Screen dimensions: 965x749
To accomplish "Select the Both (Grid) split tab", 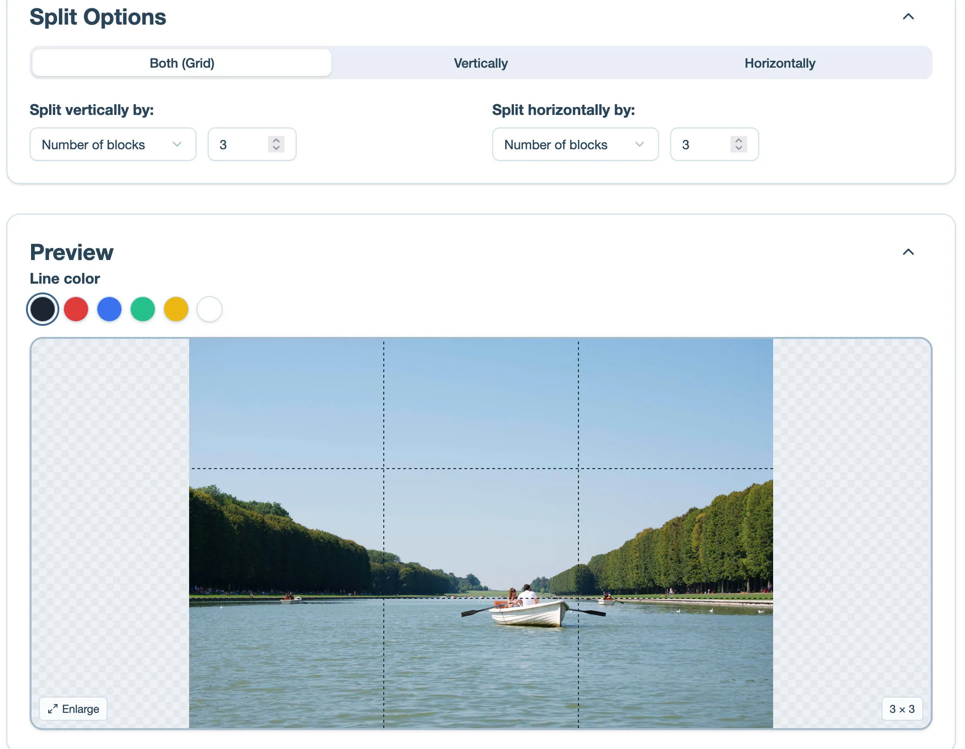I will tap(182, 63).
